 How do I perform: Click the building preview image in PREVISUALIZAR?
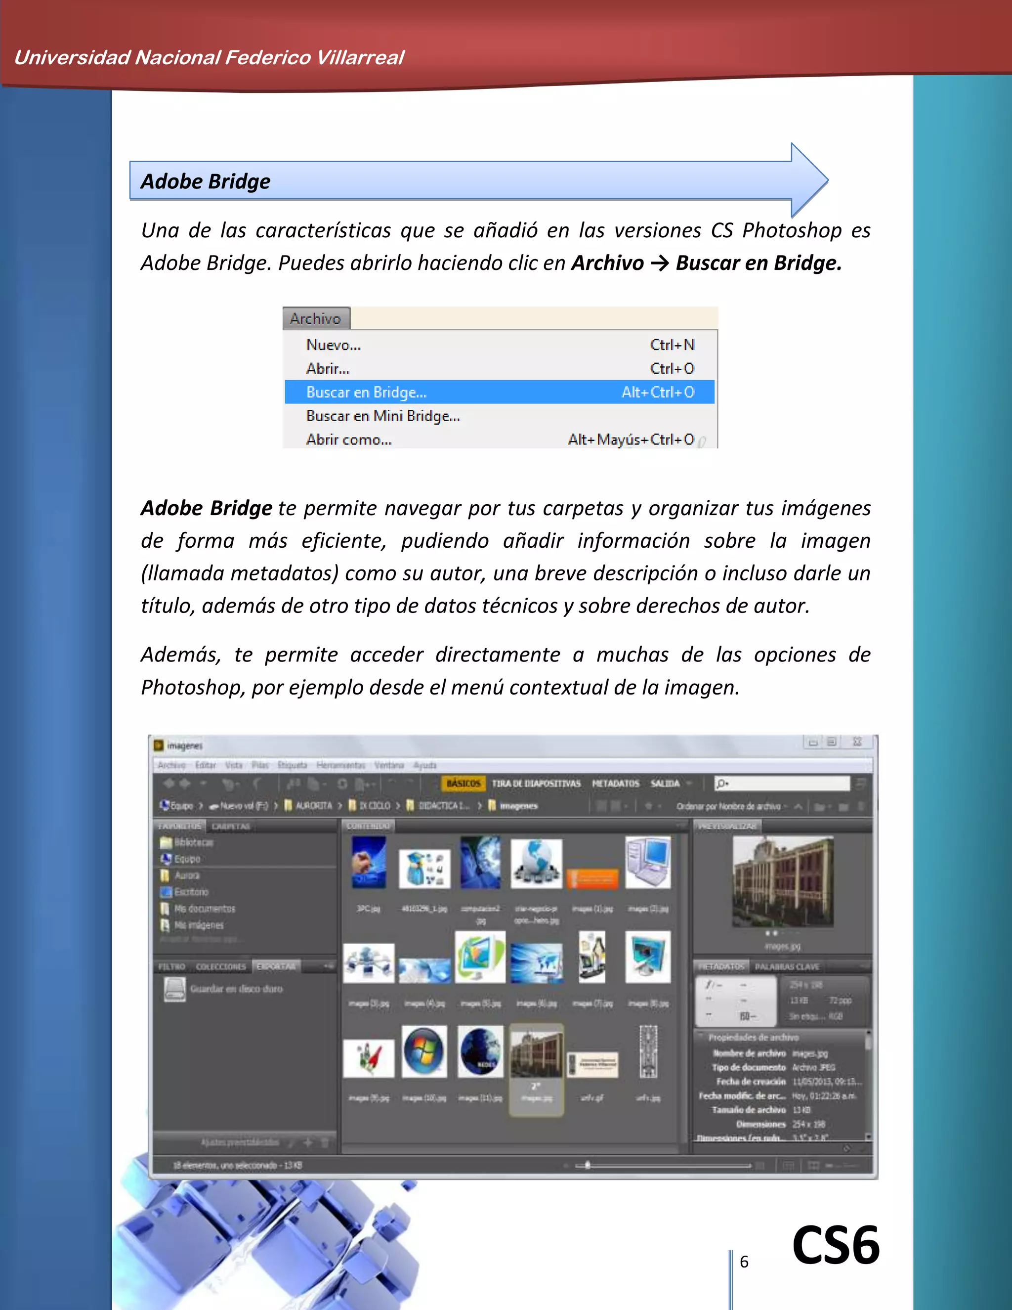pyautogui.click(x=782, y=882)
